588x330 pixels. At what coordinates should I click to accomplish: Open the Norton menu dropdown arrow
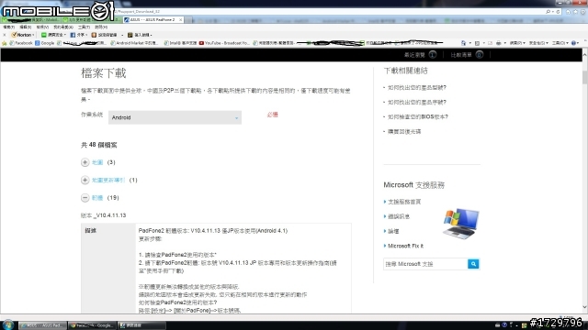(34, 35)
